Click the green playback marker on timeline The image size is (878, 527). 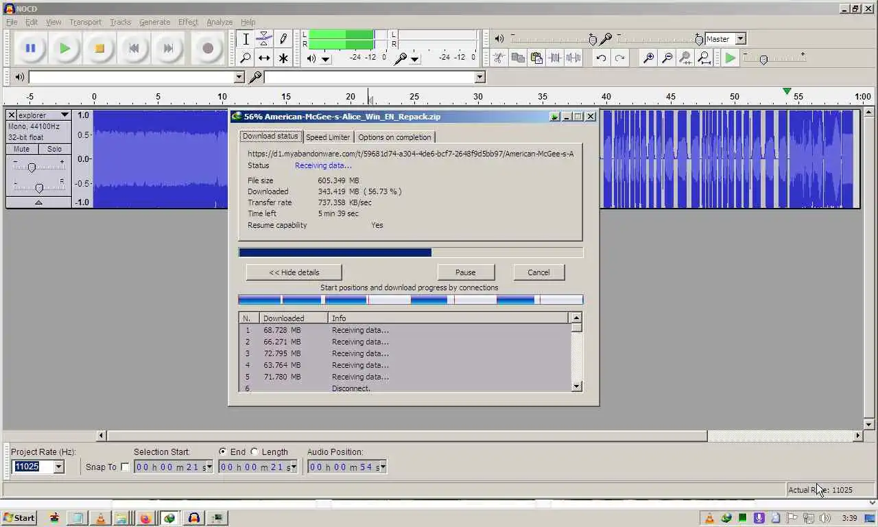(787, 91)
